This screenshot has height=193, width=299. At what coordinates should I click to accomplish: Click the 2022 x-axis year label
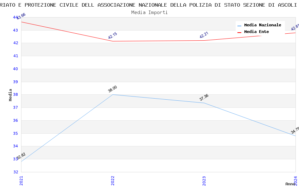(x=113, y=180)
